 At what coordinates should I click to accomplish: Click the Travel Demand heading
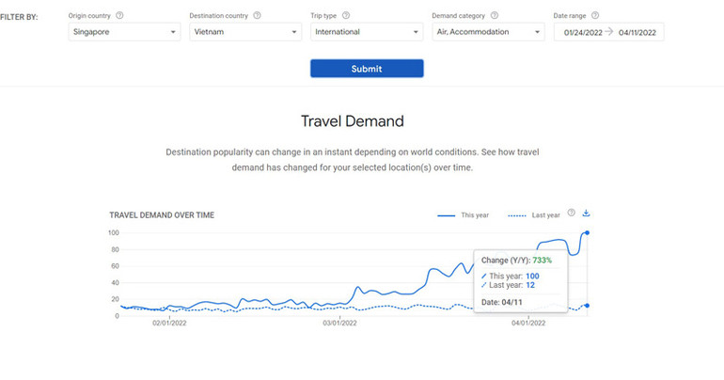click(x=352, y=121)
